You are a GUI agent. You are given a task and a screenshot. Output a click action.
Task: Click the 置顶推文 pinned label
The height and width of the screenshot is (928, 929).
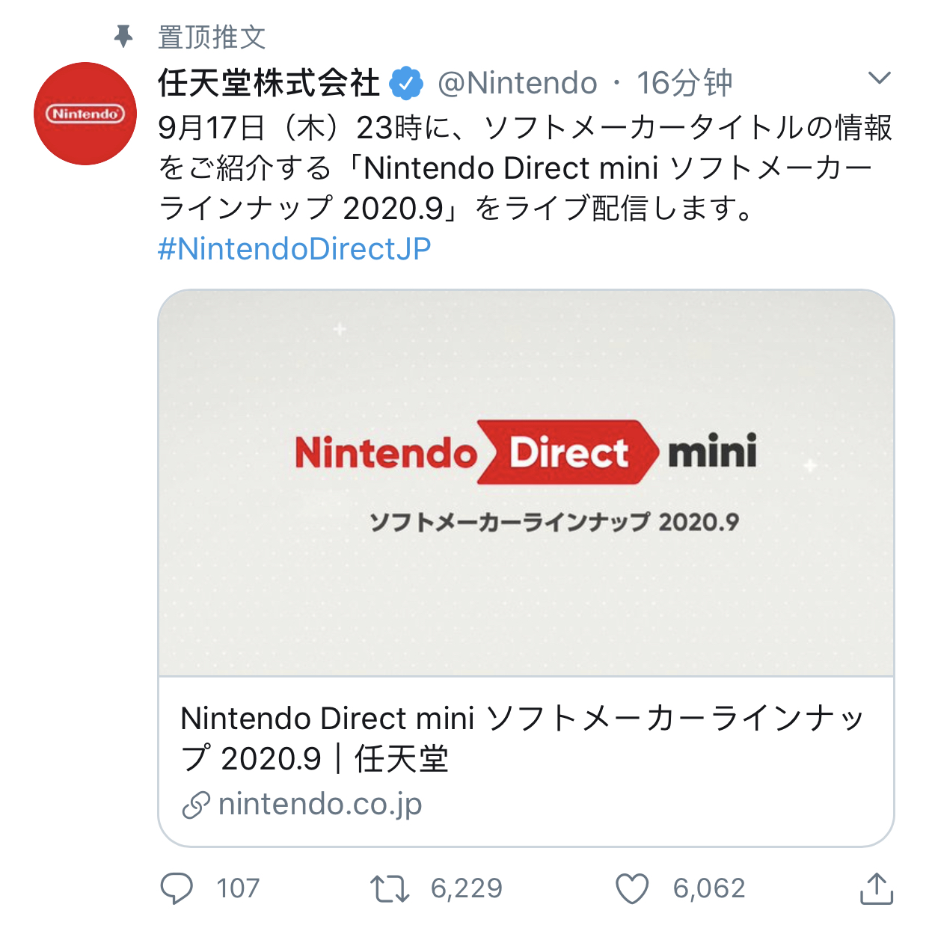(x=212, y=37)
